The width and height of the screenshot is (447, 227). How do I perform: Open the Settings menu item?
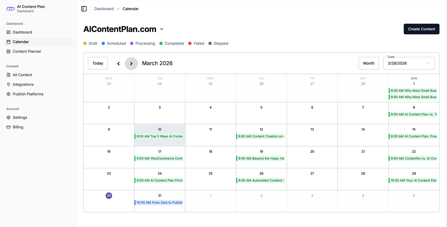[20, 117]
